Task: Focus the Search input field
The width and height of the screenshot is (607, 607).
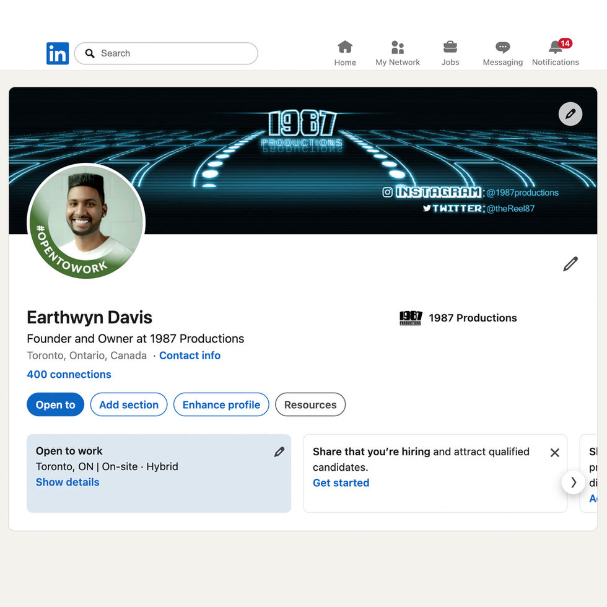Action: click(x=166, y=53)
